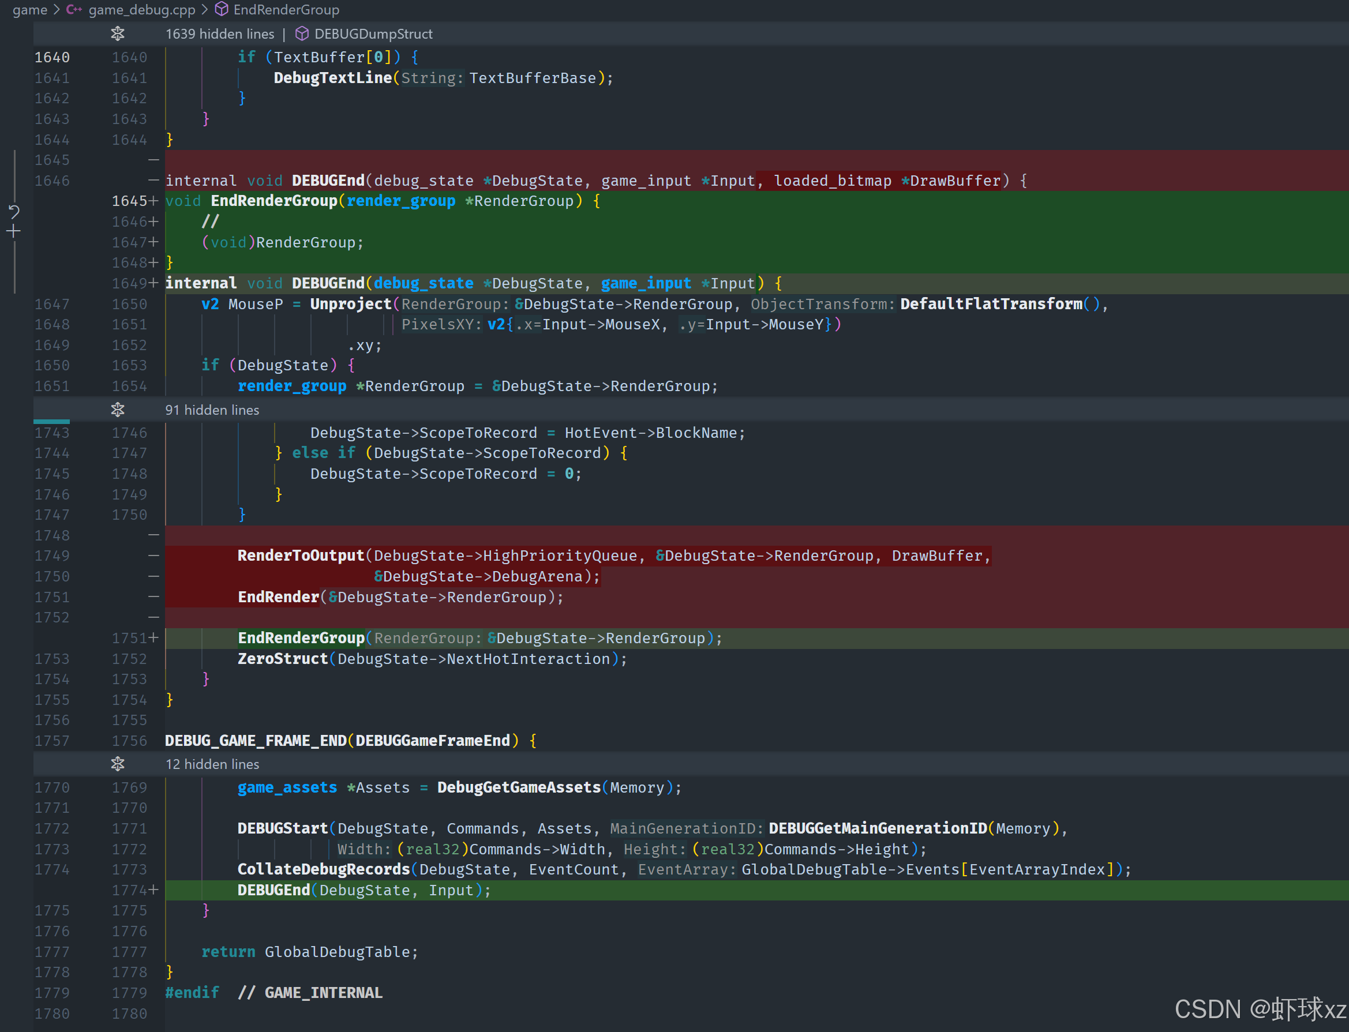
Task: Click unfold icon beside 91 hidden lines
Action: [x=117, y=410]
